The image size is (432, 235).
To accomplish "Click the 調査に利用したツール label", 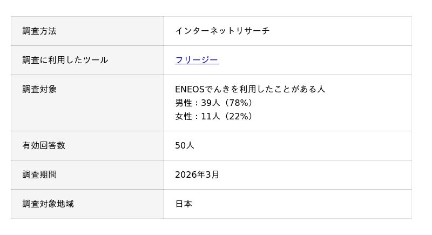I will point(65,60).
